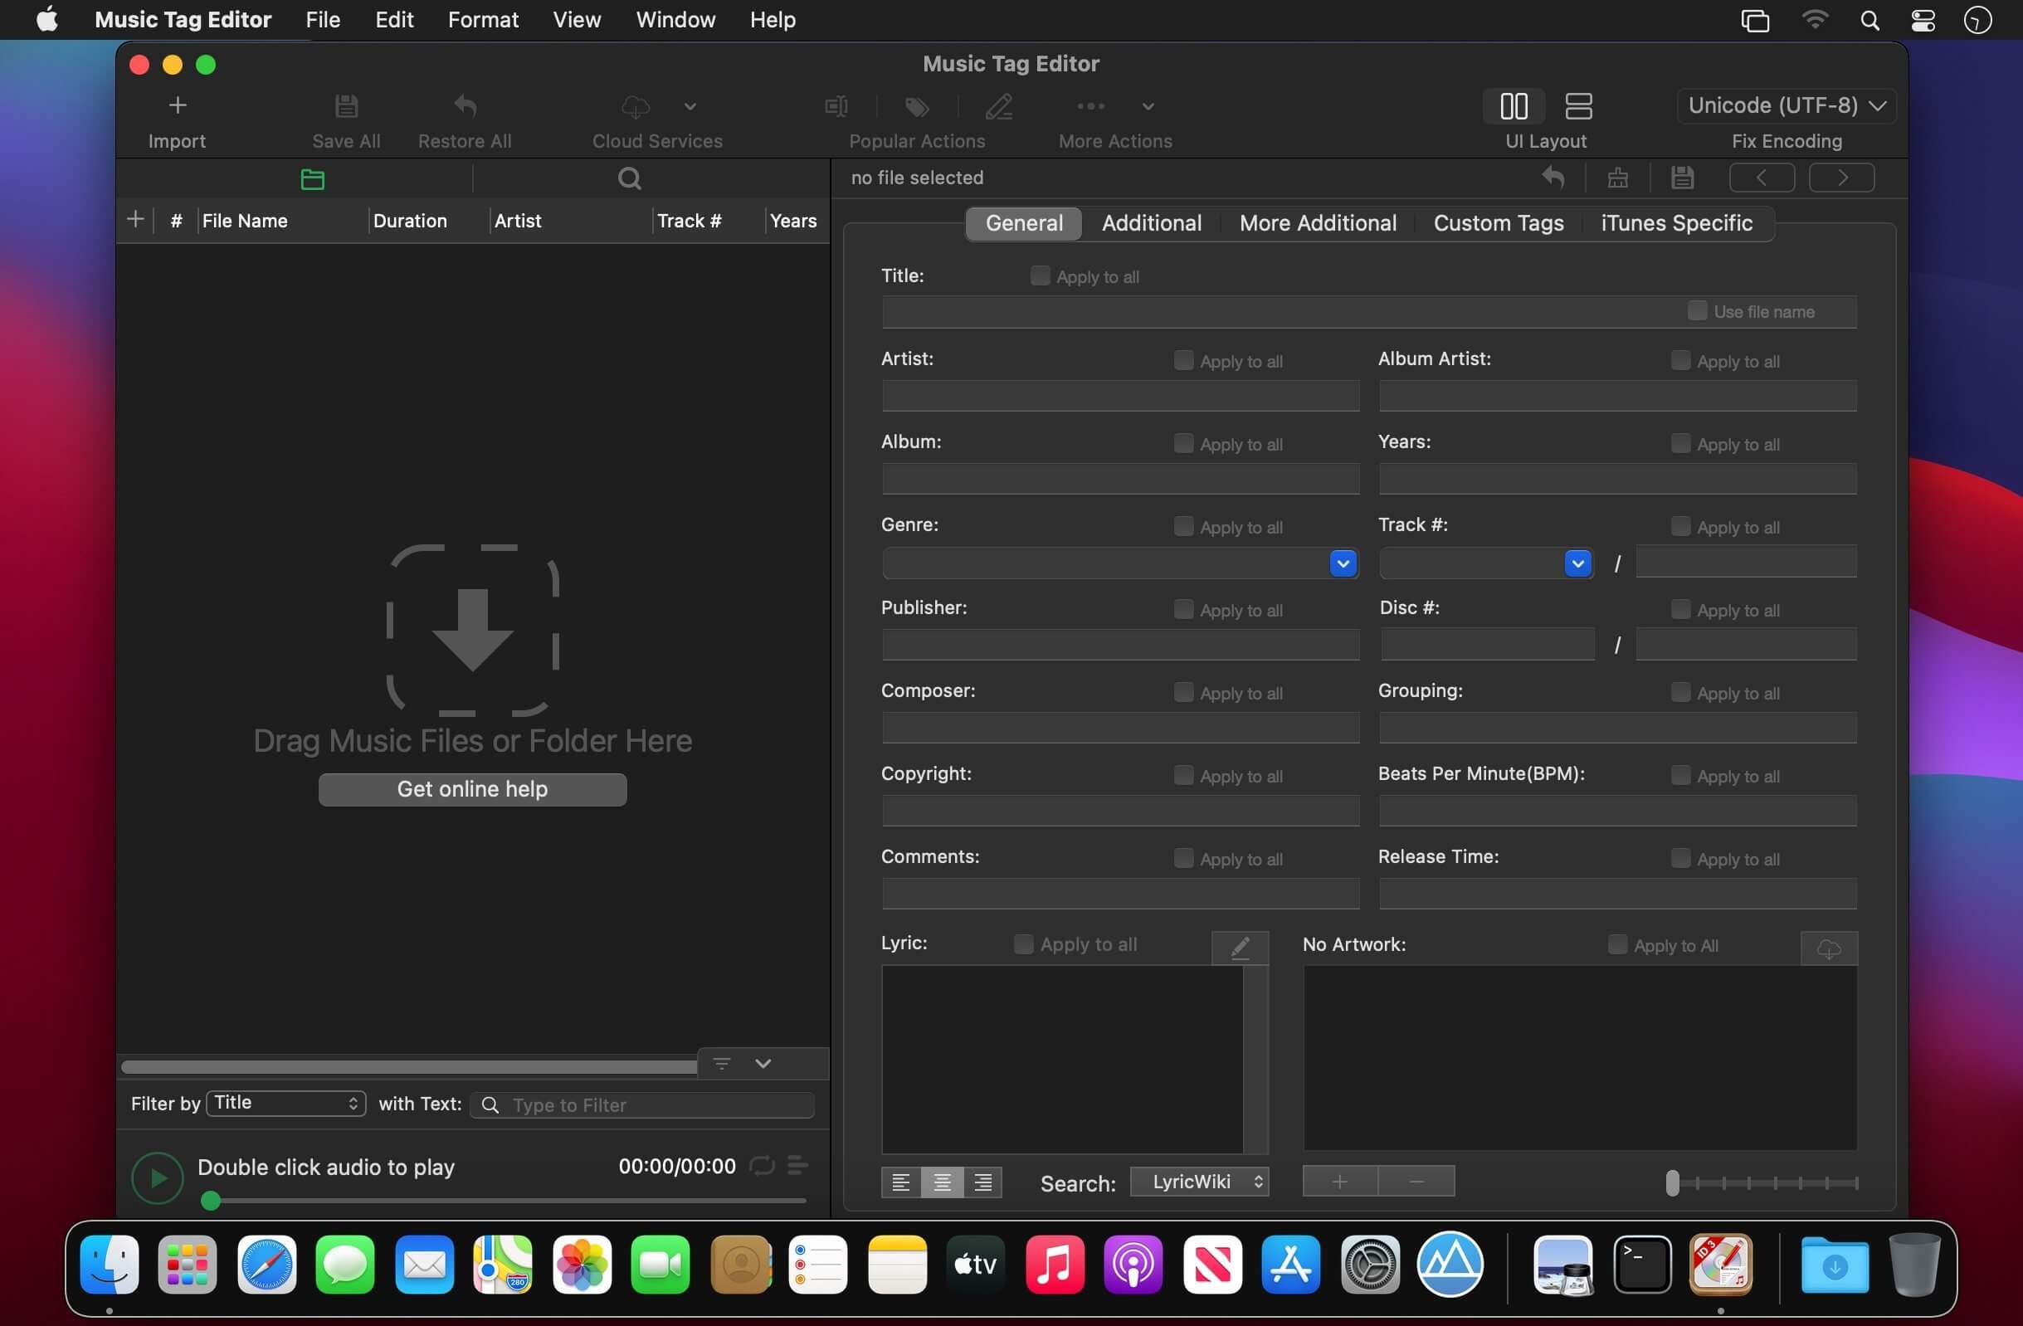The height and width of the screenshot is (1326, 2023).
Task: Align lyrics center
Action: click(x=942, y=1182)
